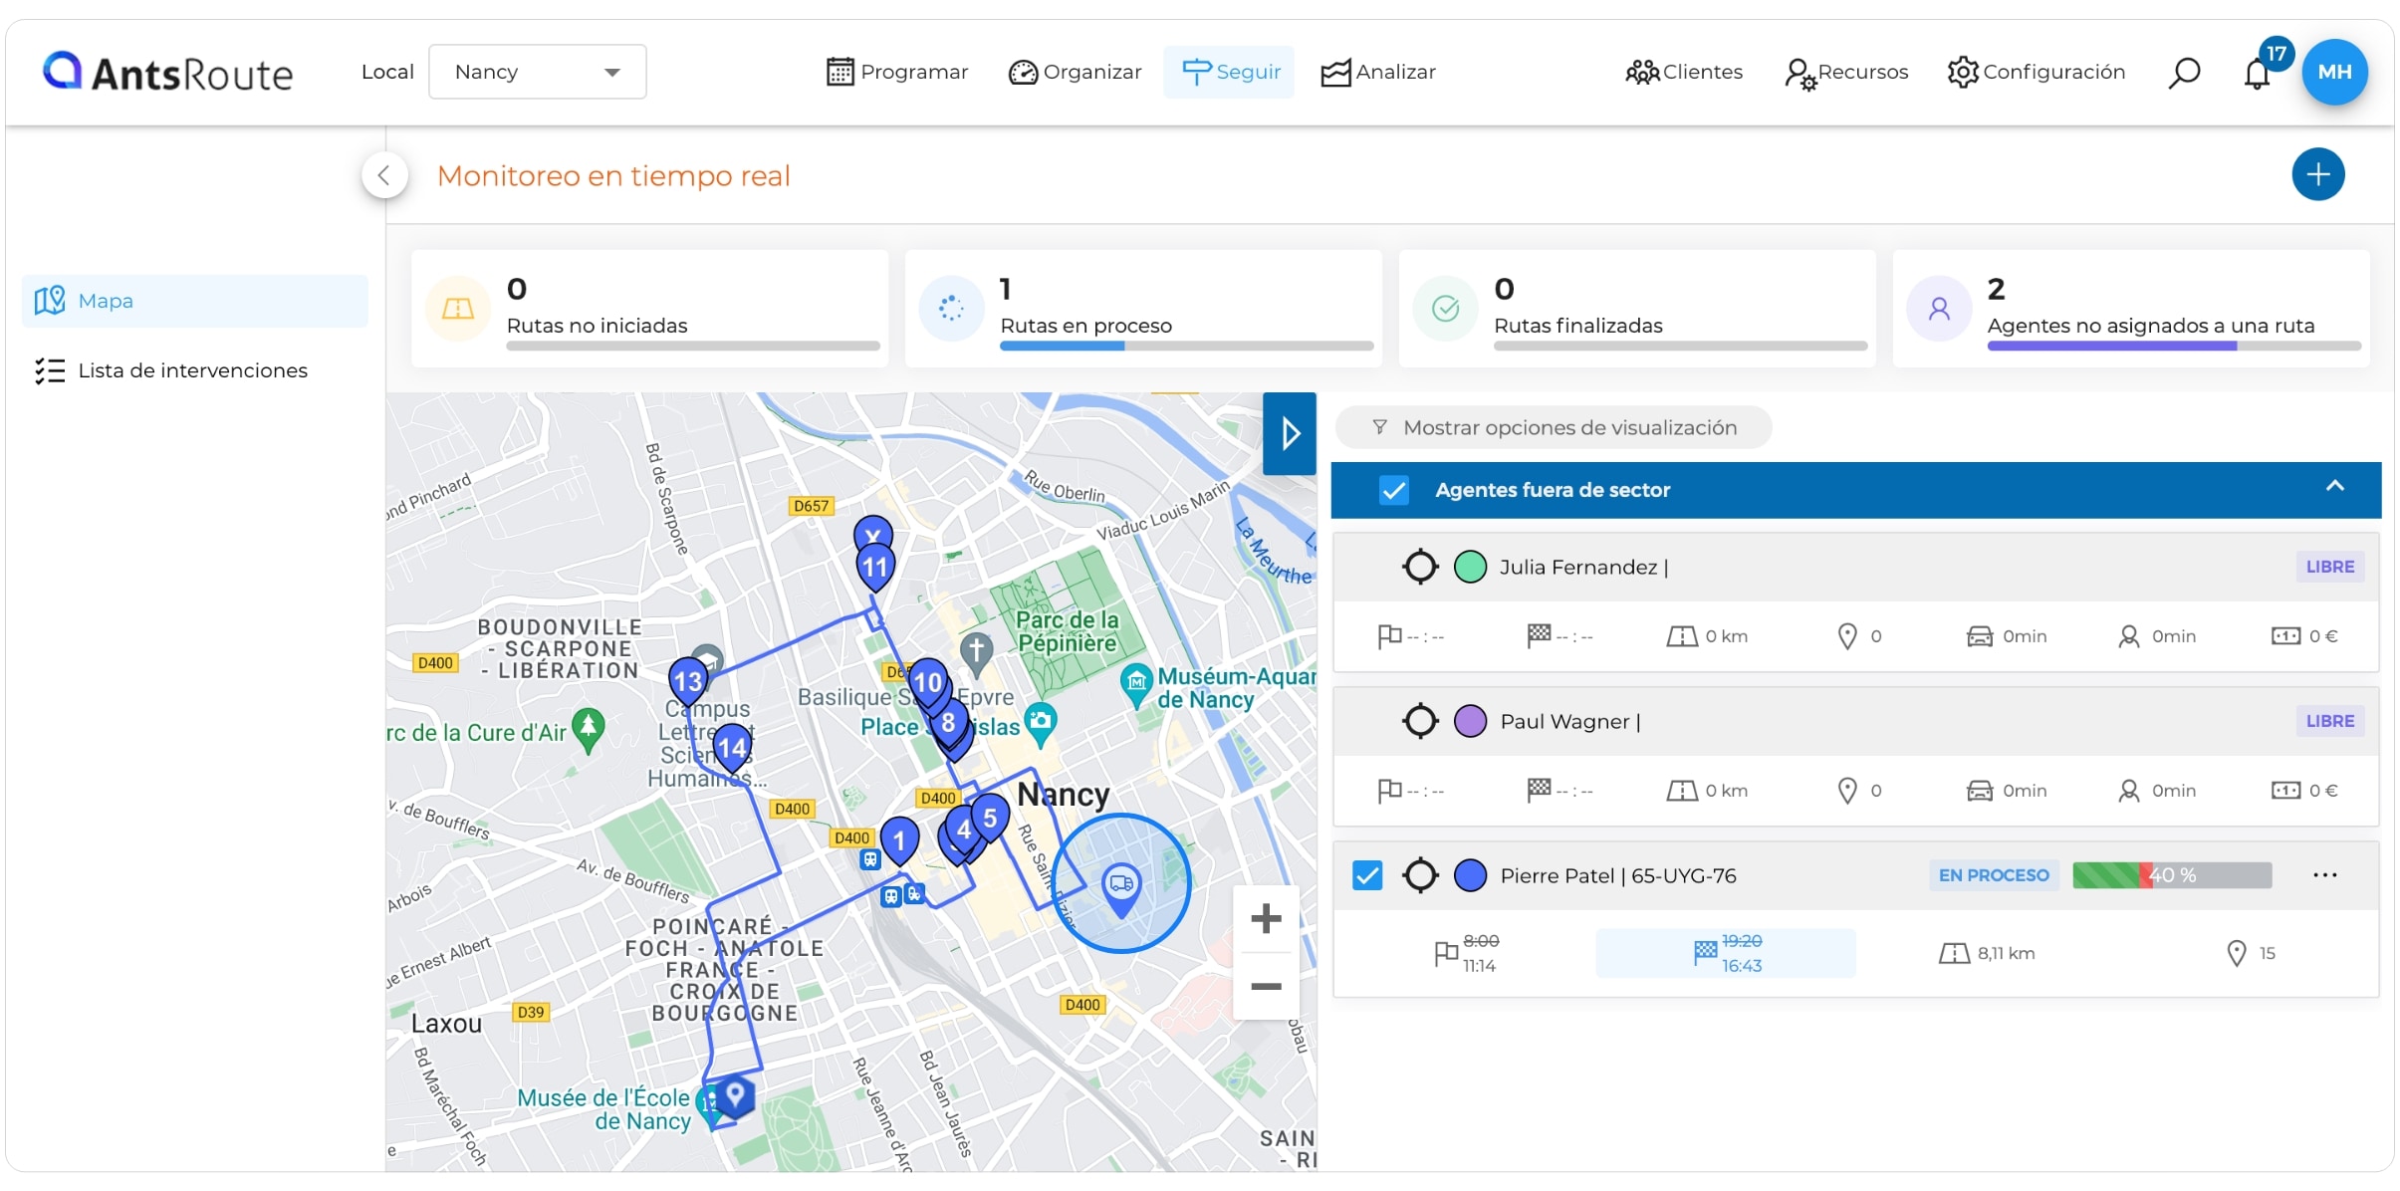Click map stop marker 11
This screenshot has width=2400, height=1191.
click(875, 569)
